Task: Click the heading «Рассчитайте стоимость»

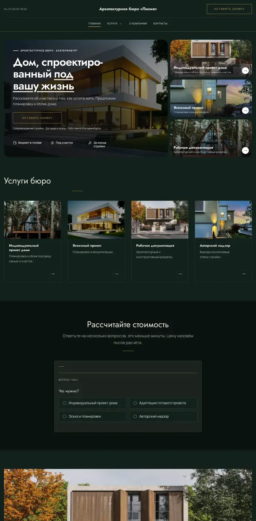Action: [x=128, y=325]
